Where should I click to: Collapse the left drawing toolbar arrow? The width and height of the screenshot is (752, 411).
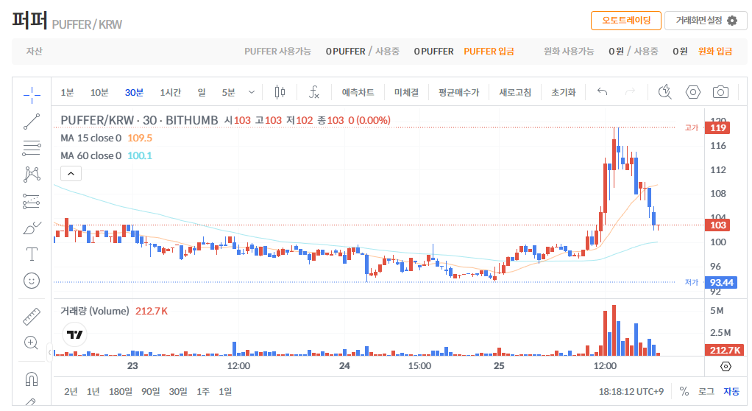(x=49, y=352)
